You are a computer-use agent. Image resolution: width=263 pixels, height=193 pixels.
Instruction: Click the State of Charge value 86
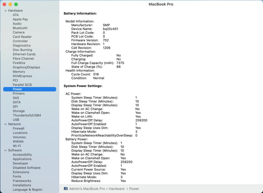[118, 67]
